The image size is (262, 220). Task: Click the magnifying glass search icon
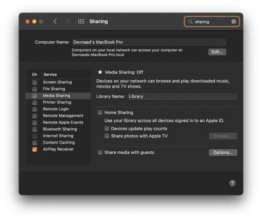pos(190,22)
